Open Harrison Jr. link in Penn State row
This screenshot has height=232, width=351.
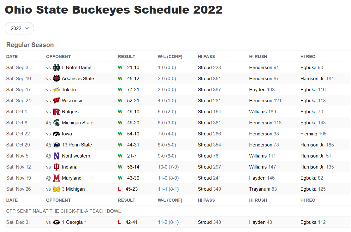pos(312,145)
